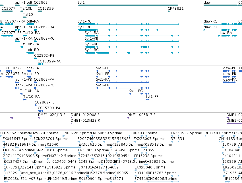Click the Syt1-RC transcript label
This screenshot has width=242, height=183.
[x=84, y=21]
